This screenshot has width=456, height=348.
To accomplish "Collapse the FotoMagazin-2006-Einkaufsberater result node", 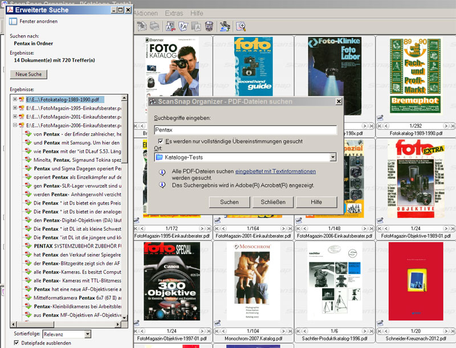I will 15,125.
